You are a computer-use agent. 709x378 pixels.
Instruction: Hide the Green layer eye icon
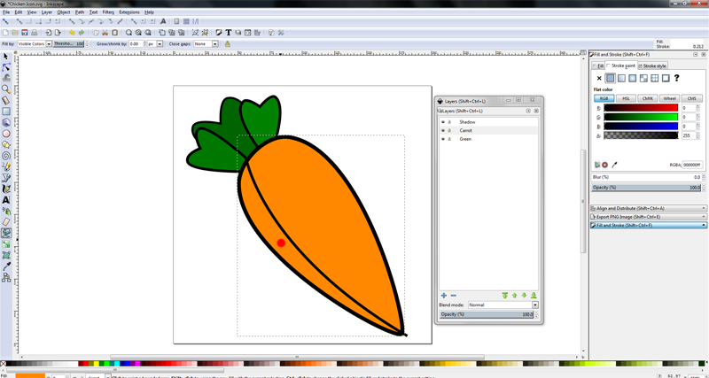[x=442, y=139]
